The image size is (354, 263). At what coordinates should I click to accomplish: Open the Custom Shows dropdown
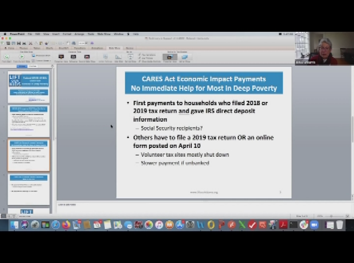pyautogui.click(x=41, y=61)
